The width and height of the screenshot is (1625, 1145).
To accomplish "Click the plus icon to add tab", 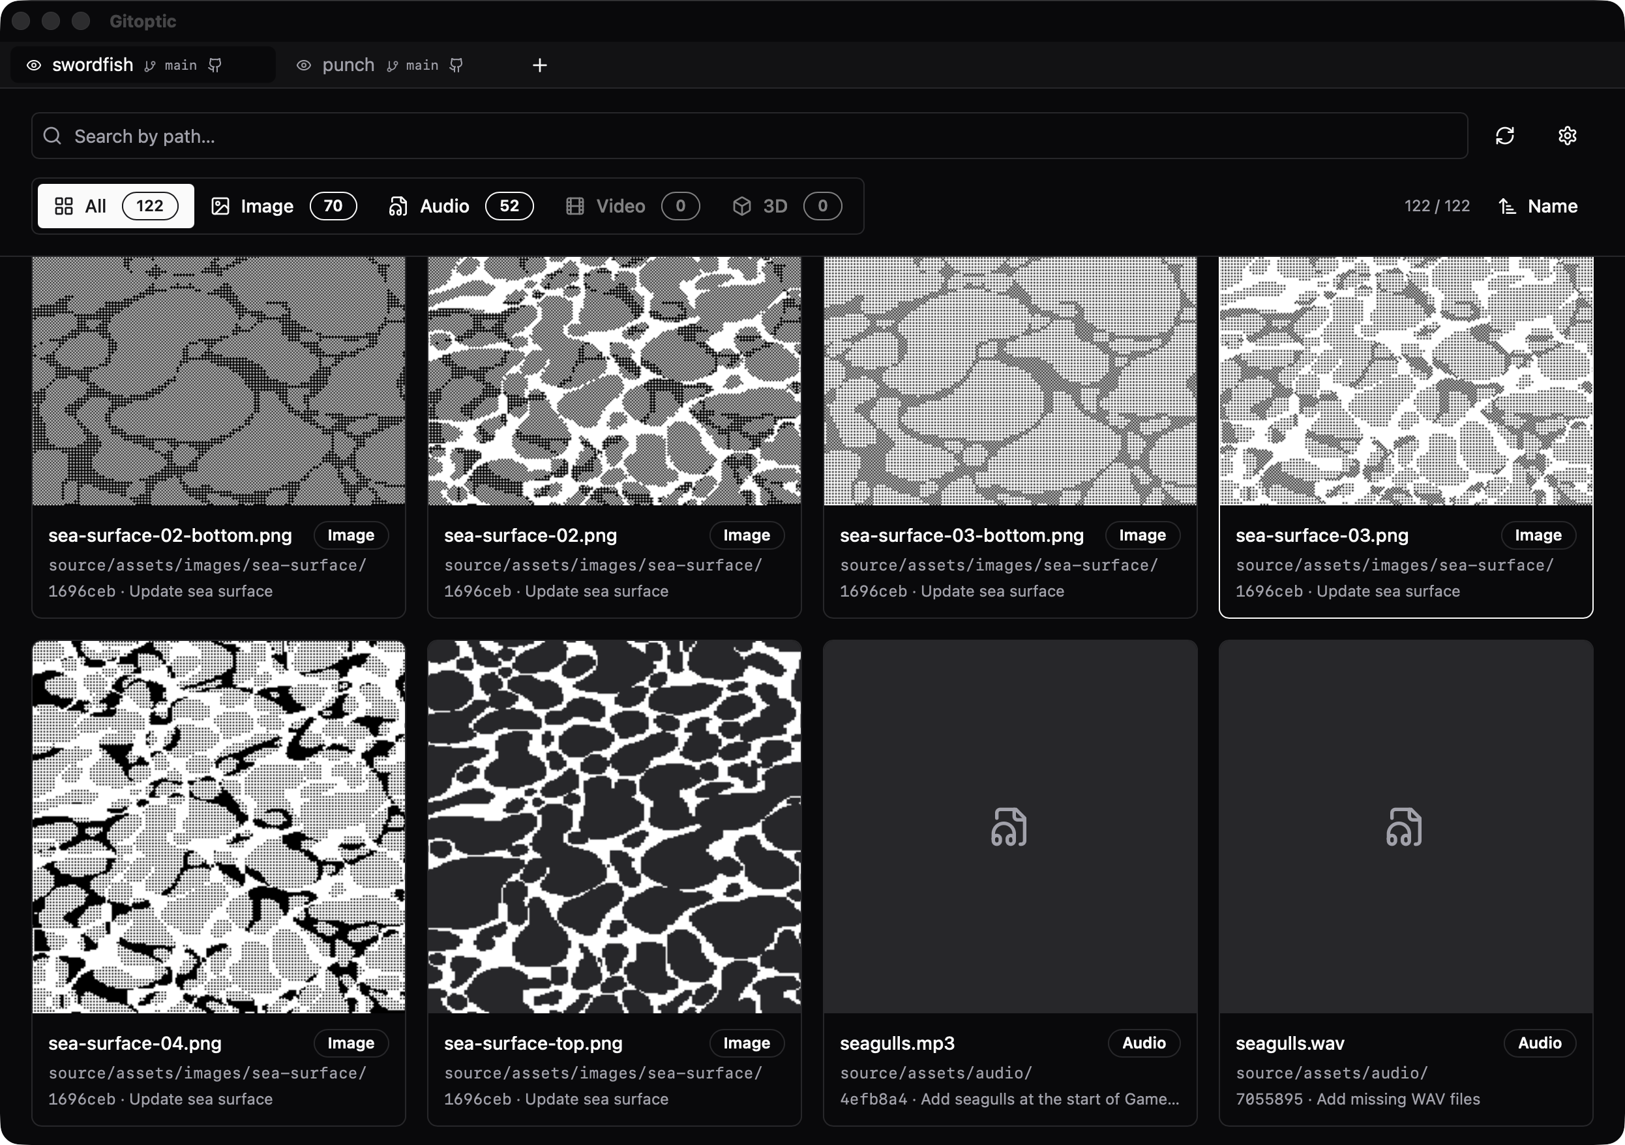I will coord(539,65).
